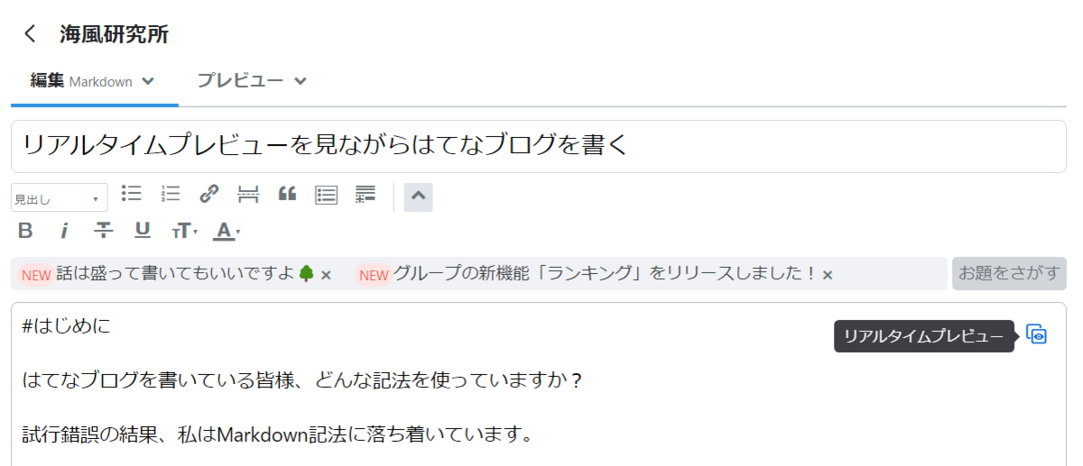Open the font color picker

click(x=227, y=232)
